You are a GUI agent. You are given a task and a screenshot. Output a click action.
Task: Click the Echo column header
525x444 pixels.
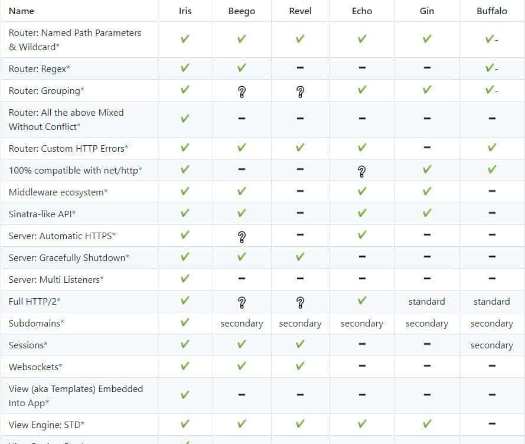pos(362,11)
